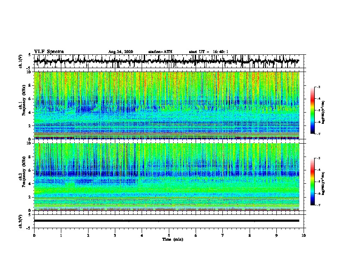Click the 'ch.3(V)' axis label
This screenshot has height=264, width=342.
point(21,221)
